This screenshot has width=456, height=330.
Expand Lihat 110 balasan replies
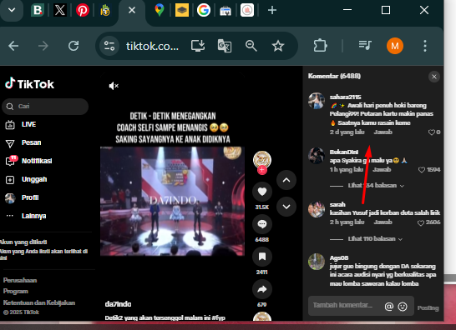pos(375,239)
